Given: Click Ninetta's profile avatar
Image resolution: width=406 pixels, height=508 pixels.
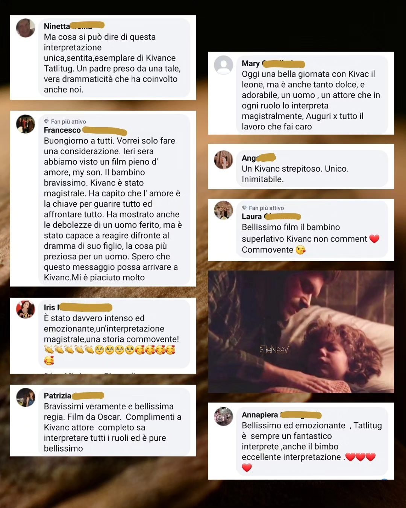Looking at the screenshot, I should 26,28.
